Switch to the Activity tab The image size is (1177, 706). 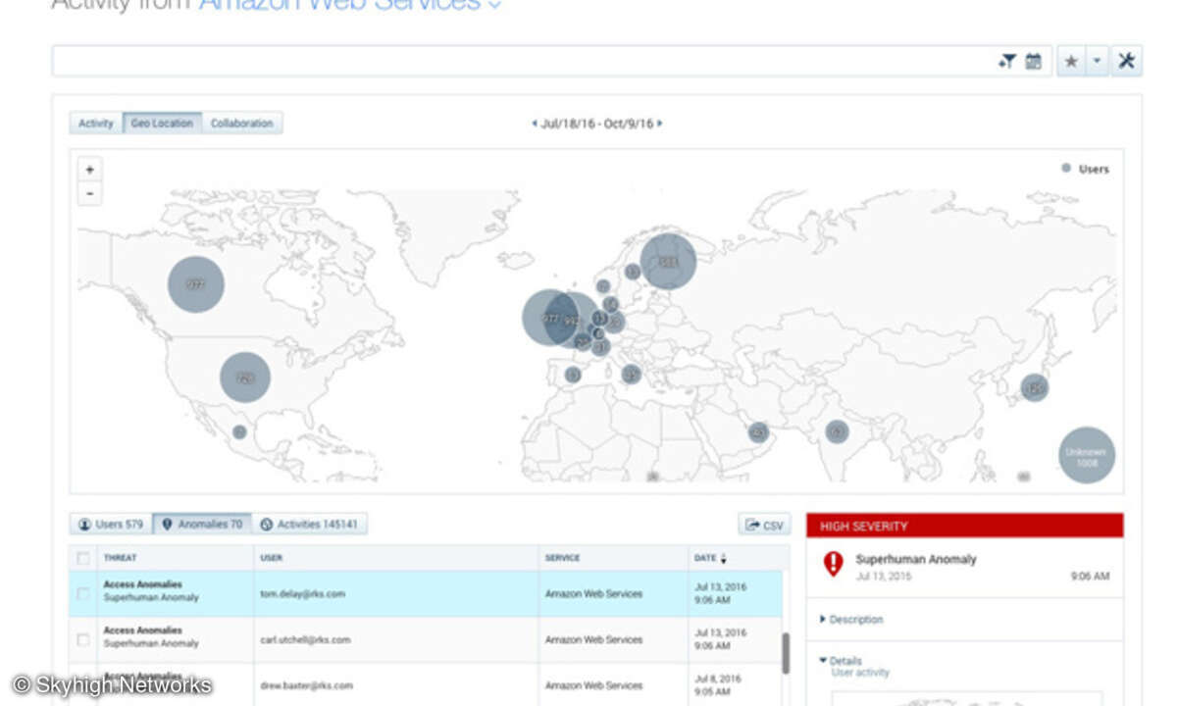point(96,124)
